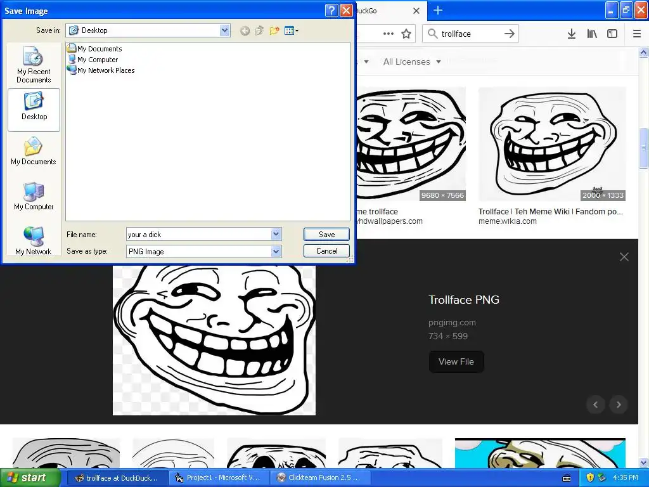
Task: Select My Network Places in file list
Action: pyautogui.click(x=101, y=70)
